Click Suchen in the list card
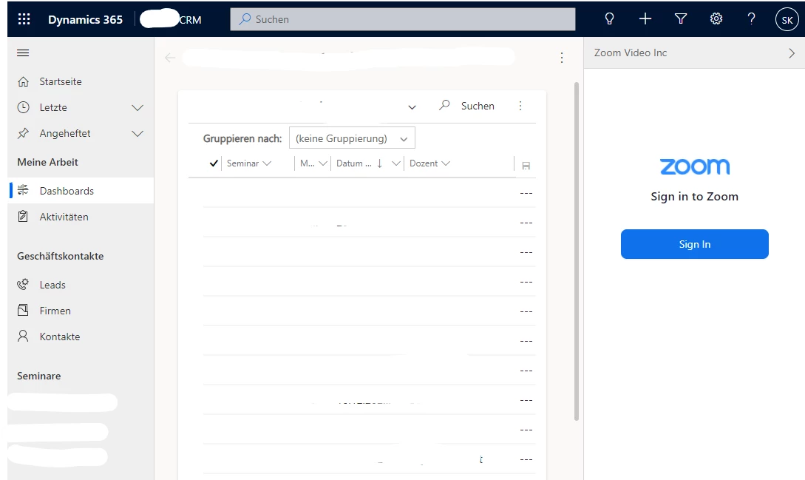Viewport: 805px width, 480px height. click(x=478, y=106)
